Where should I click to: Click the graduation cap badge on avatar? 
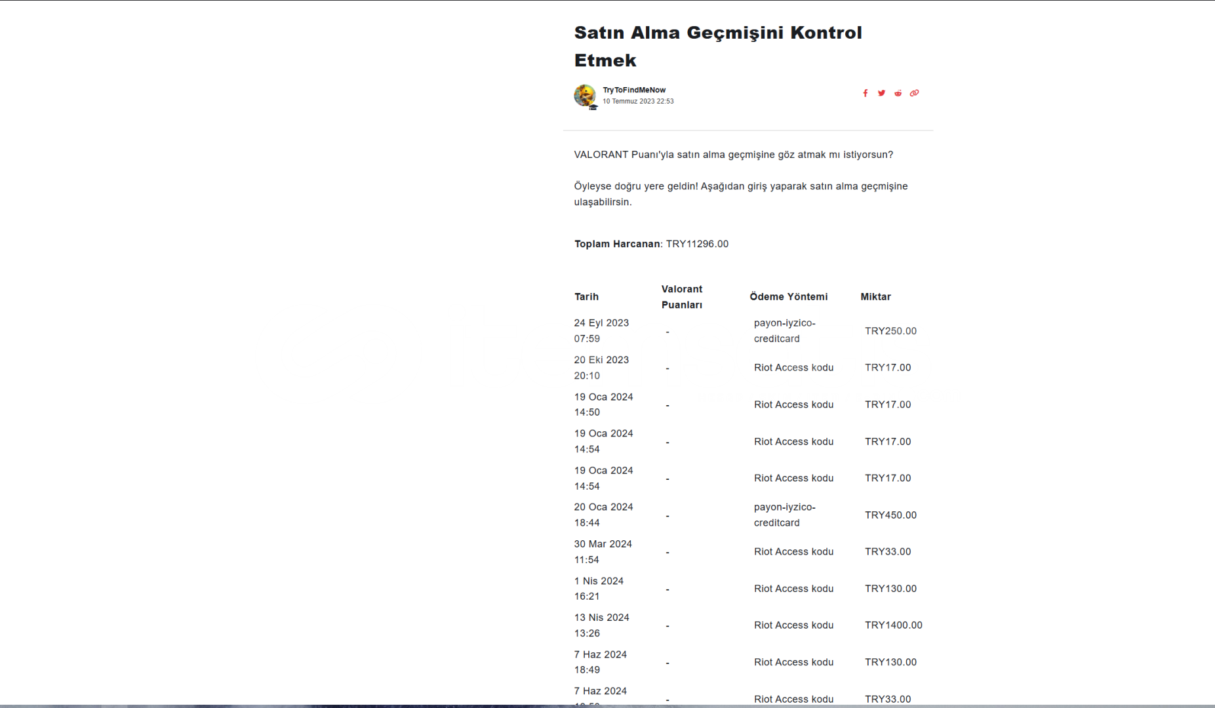[x=593, y=106]
